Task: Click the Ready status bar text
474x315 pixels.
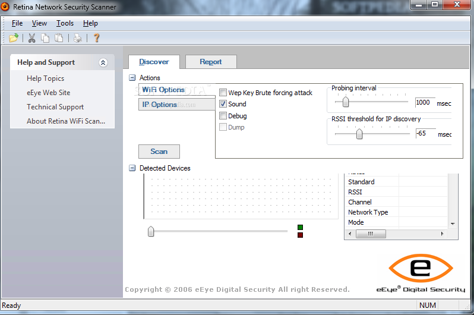Action: click(x=11, y=305)
